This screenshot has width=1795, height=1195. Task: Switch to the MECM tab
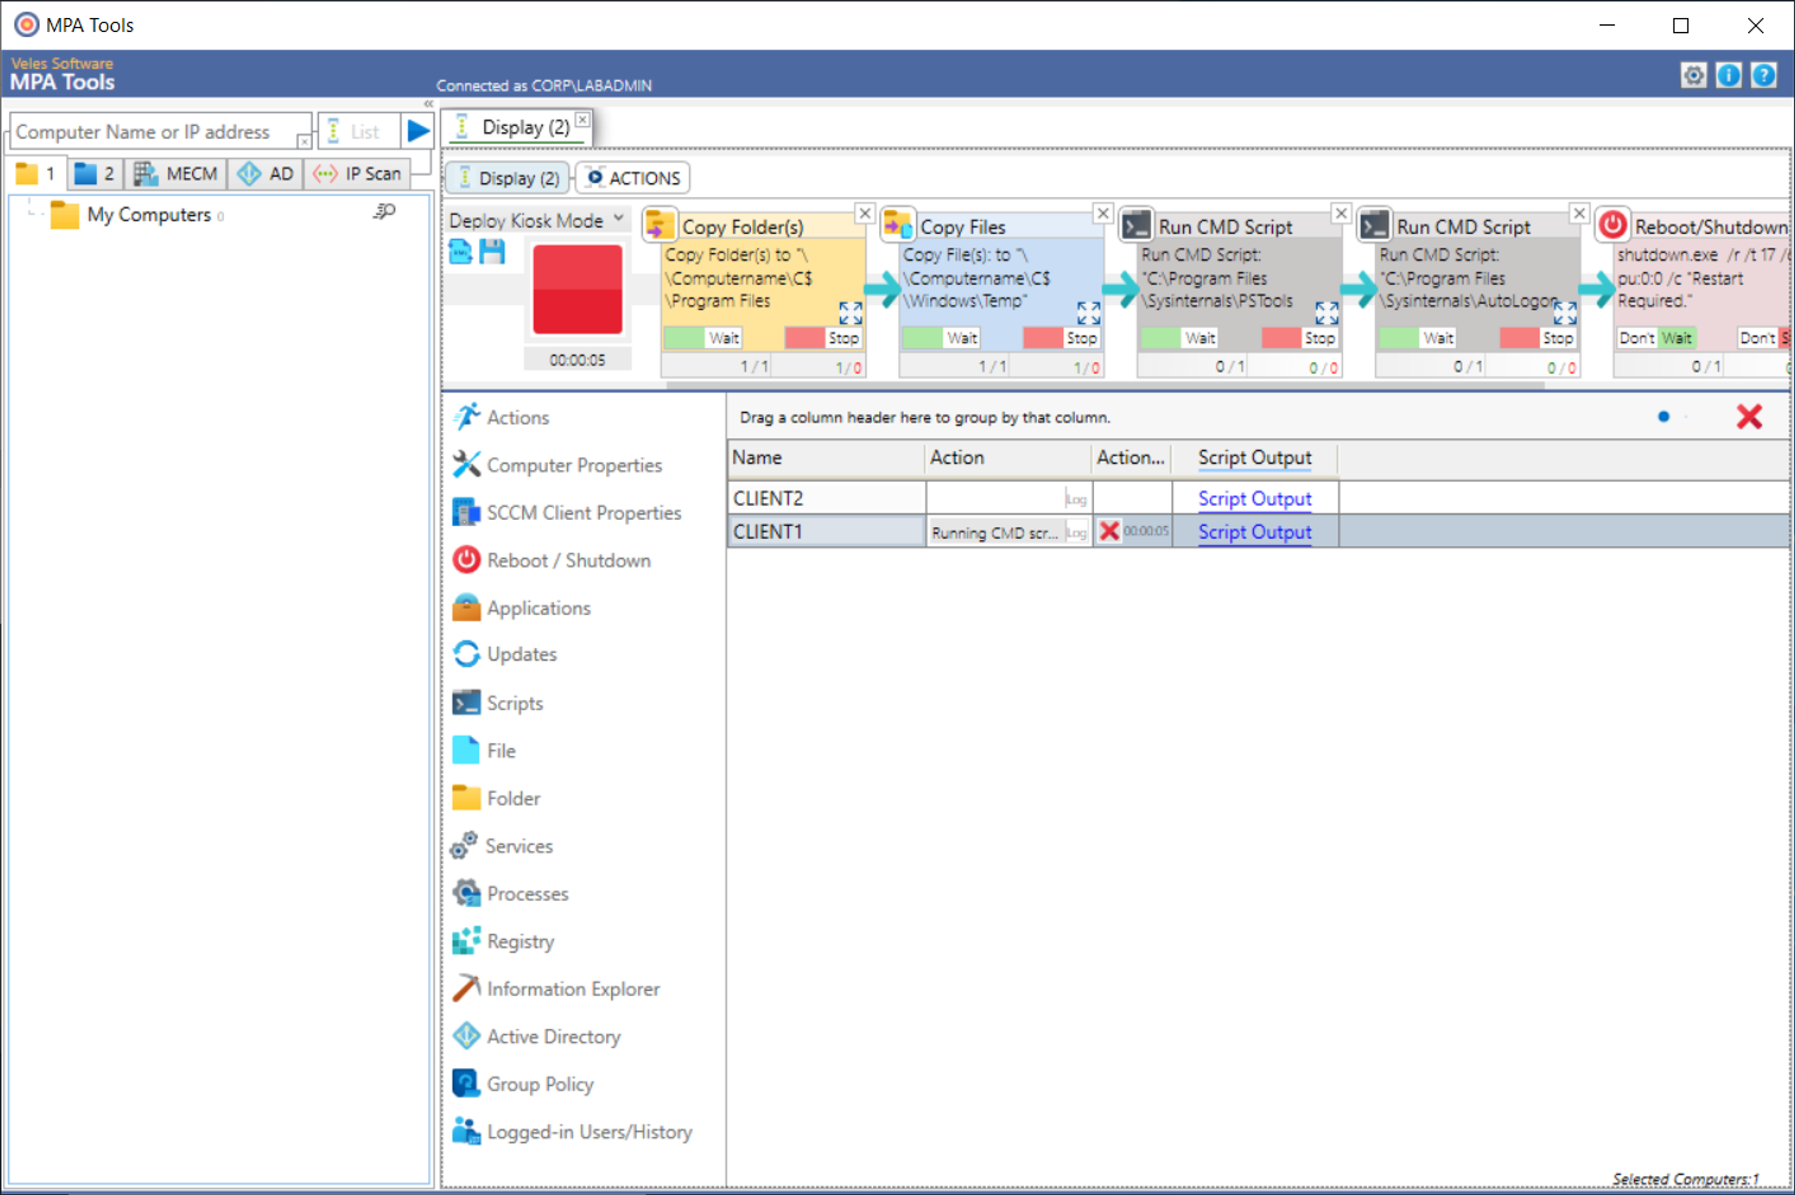click(176, 174)
